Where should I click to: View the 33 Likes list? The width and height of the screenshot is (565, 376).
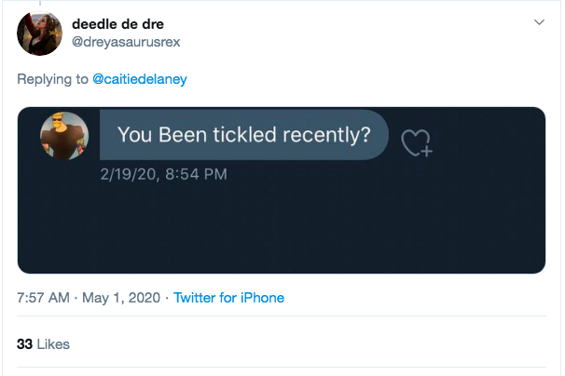[43, 344]
